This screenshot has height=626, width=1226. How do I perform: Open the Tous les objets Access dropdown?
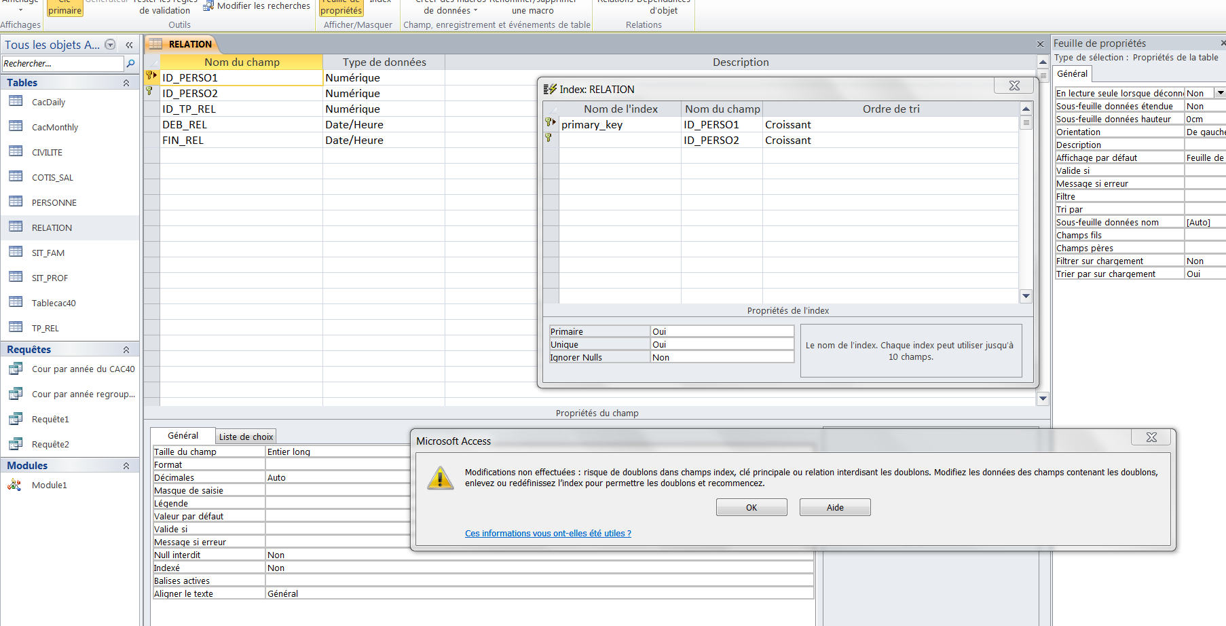pos(110,45)
